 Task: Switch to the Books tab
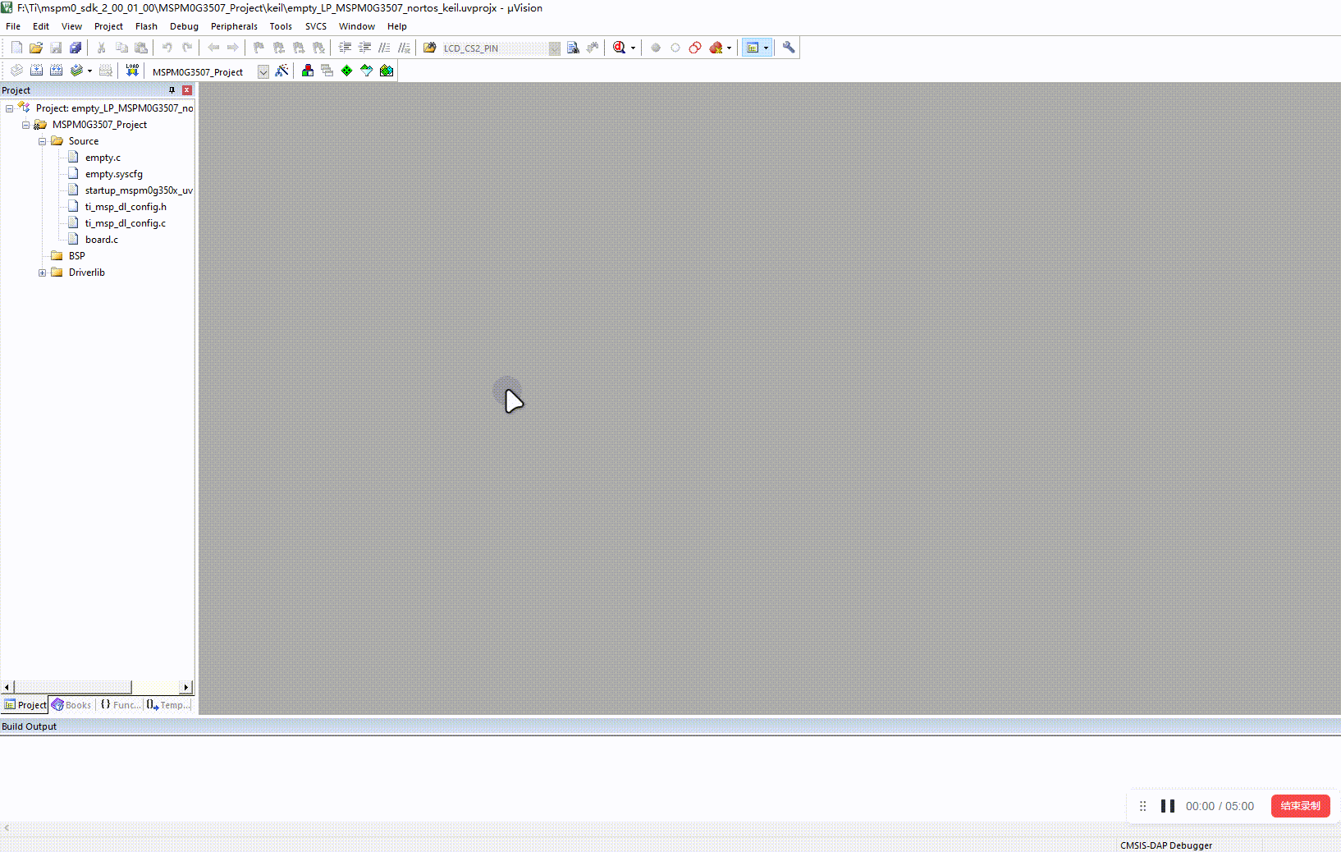coord(72,705)
